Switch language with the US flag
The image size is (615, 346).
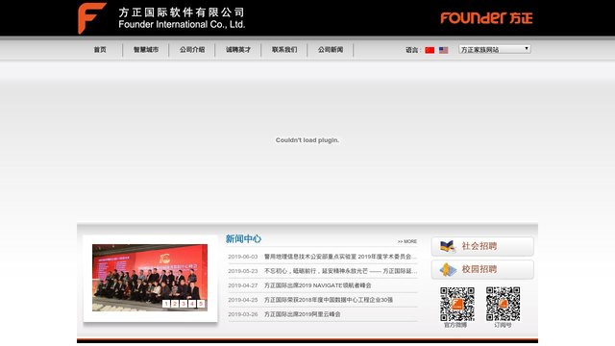click(444, 50)
